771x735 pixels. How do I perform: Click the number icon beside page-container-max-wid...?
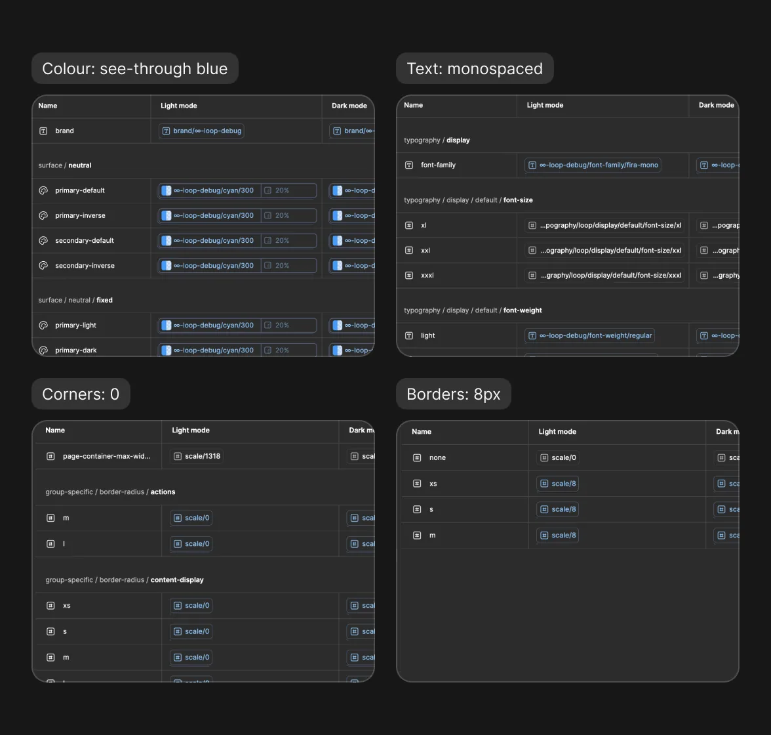[x=50, y=456]
